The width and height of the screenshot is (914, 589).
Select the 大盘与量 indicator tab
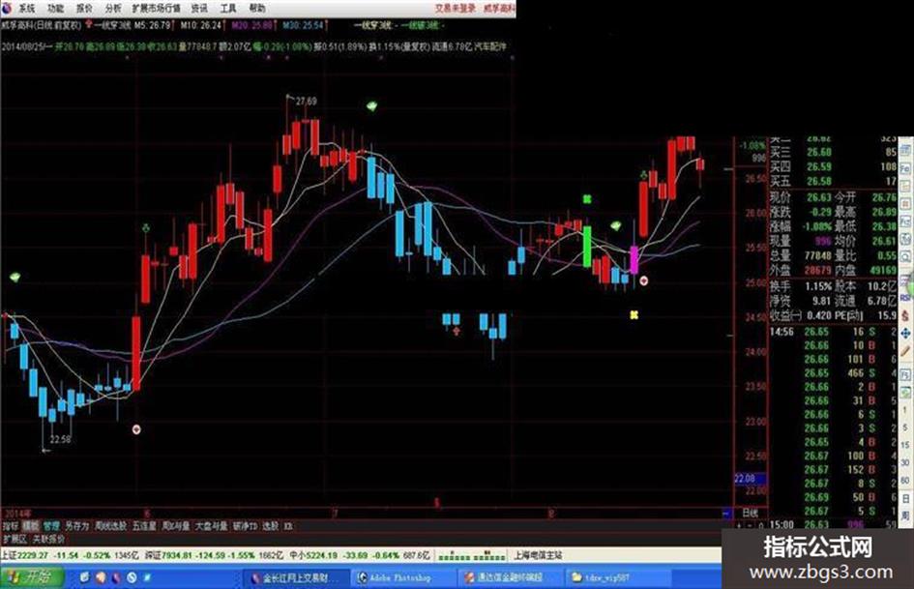pyautogui.click(x=211, y=526)
